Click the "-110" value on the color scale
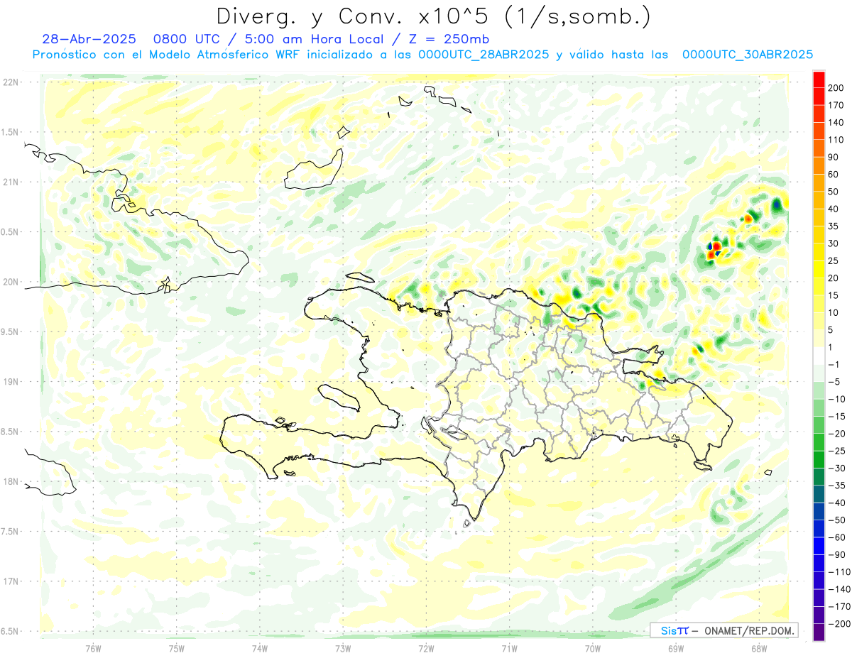This screenshot has width=852, height=658. click(x=840, y=572)
